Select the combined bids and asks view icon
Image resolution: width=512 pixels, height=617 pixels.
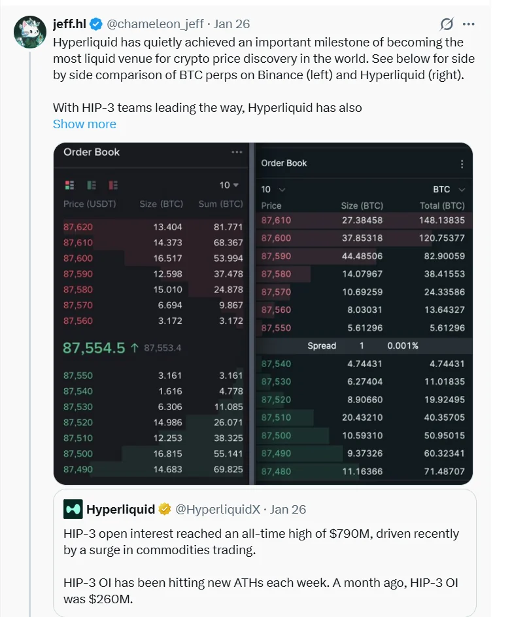point(70,185)
